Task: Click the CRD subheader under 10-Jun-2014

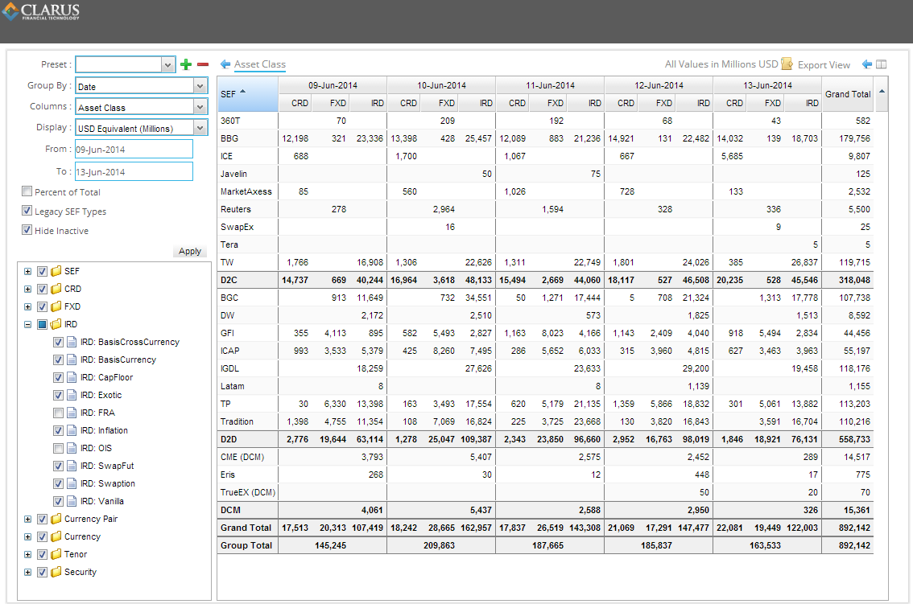Action: pyautogui.click(x=404, y=103)
